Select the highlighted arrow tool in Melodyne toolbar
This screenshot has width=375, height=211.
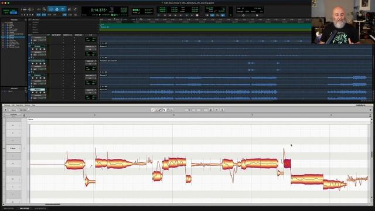164,110
